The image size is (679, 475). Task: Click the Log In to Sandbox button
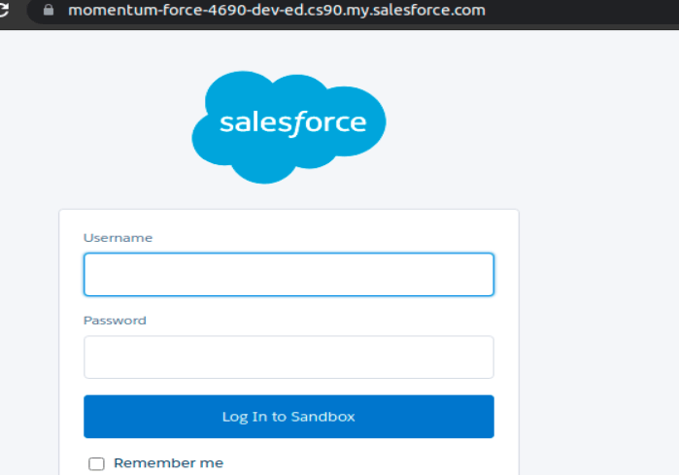289,417
